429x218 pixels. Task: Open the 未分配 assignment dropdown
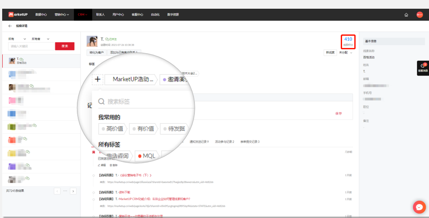[x=346, y=52]
